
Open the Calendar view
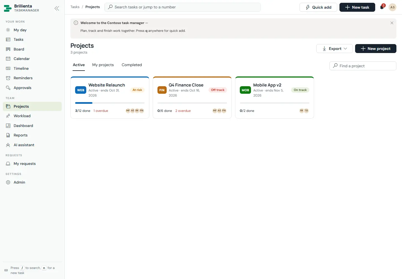tap(32, 59)
